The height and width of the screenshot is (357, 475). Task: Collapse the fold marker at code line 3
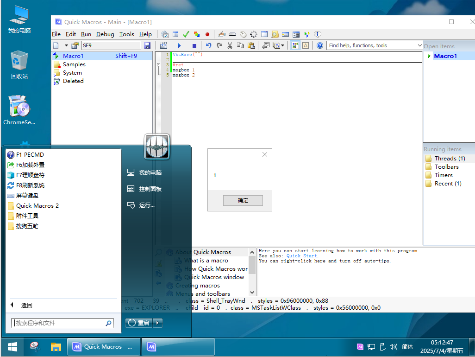coord(158,65)
